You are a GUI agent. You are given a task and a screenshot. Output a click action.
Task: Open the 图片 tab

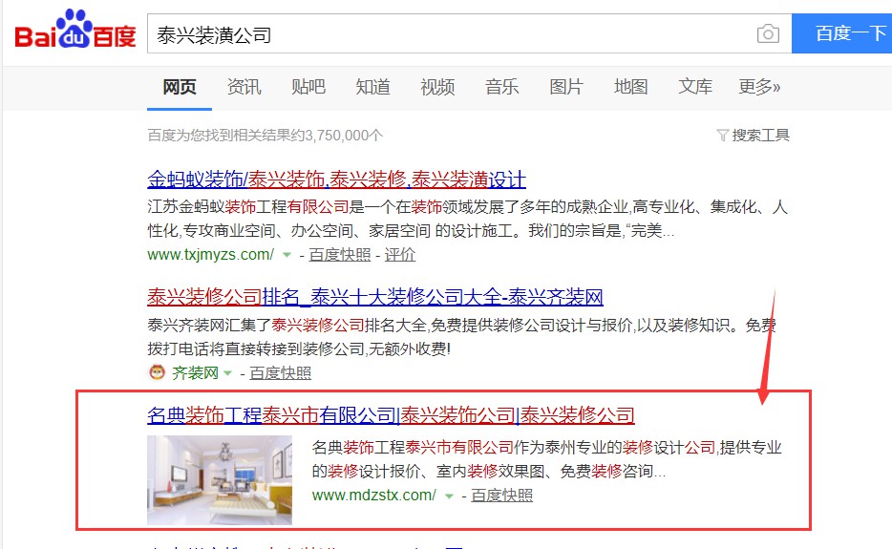[x=566, y=87]
